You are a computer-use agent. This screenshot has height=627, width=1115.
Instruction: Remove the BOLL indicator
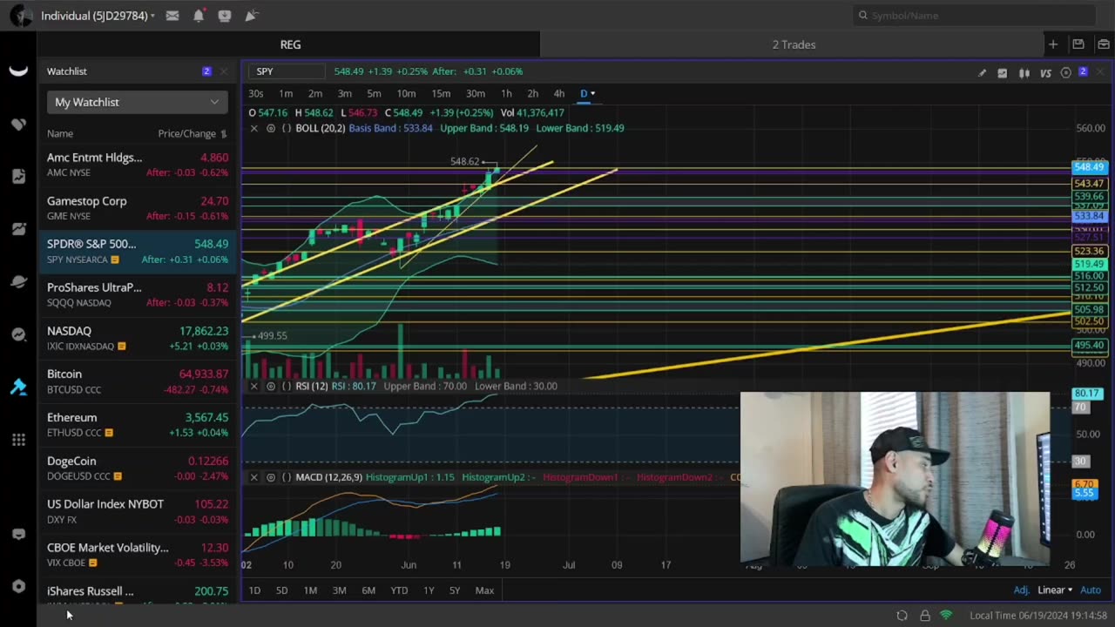[253, 128]
